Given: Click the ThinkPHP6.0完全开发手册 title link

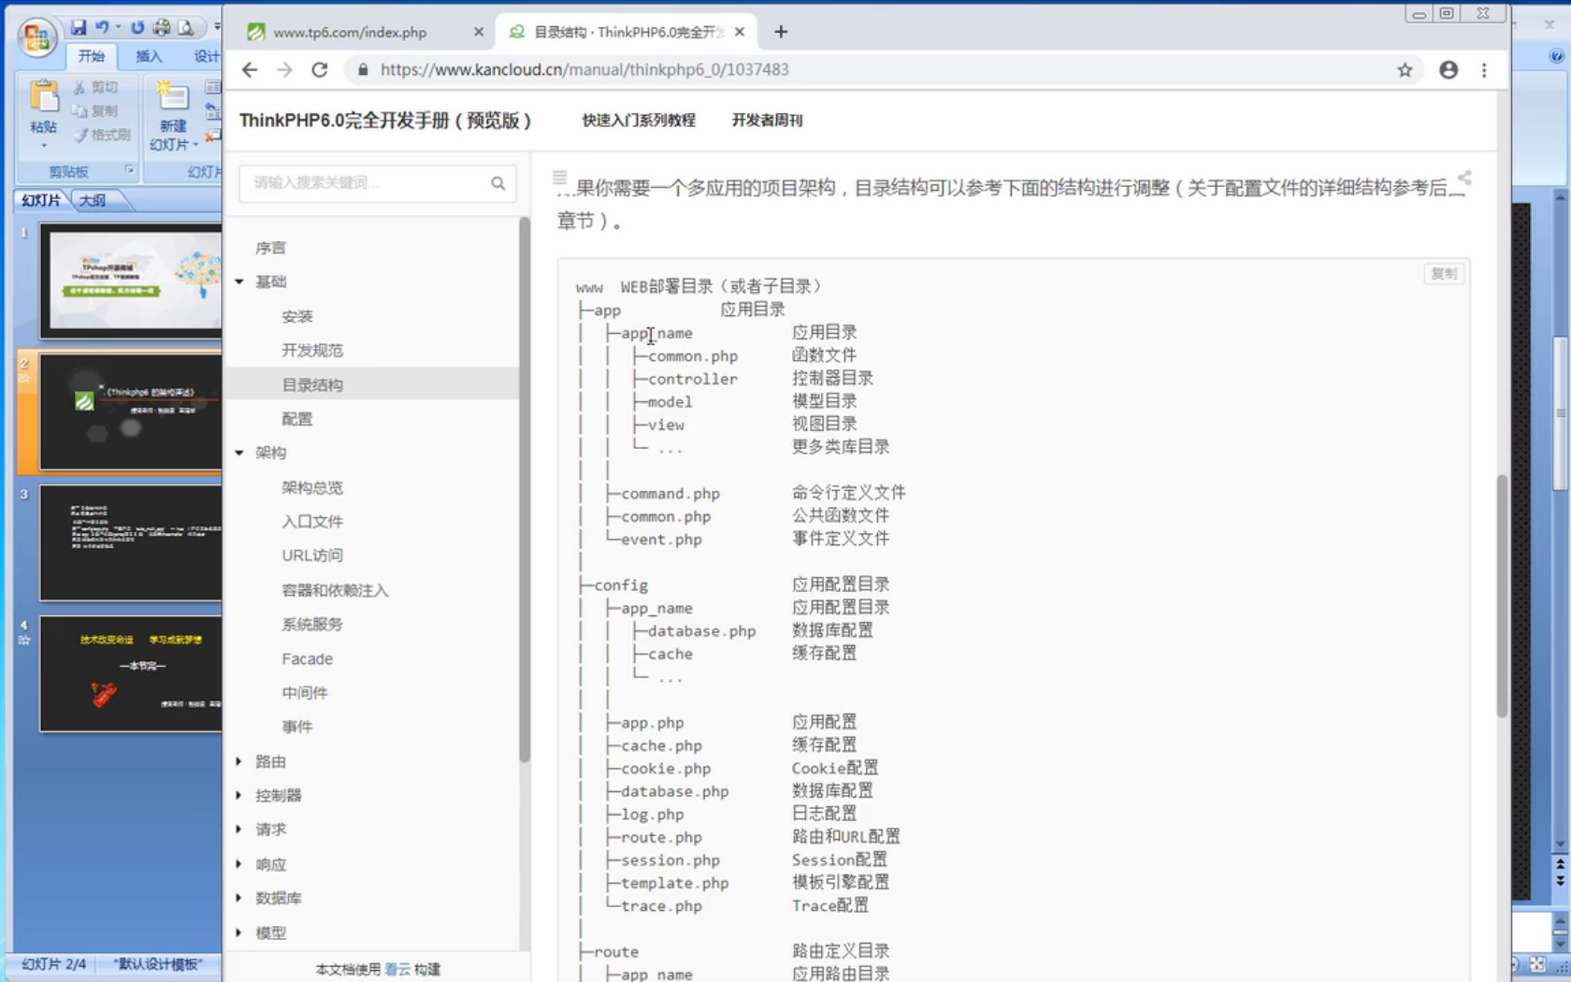Looking at the screenshot, I should pos(385,120).
